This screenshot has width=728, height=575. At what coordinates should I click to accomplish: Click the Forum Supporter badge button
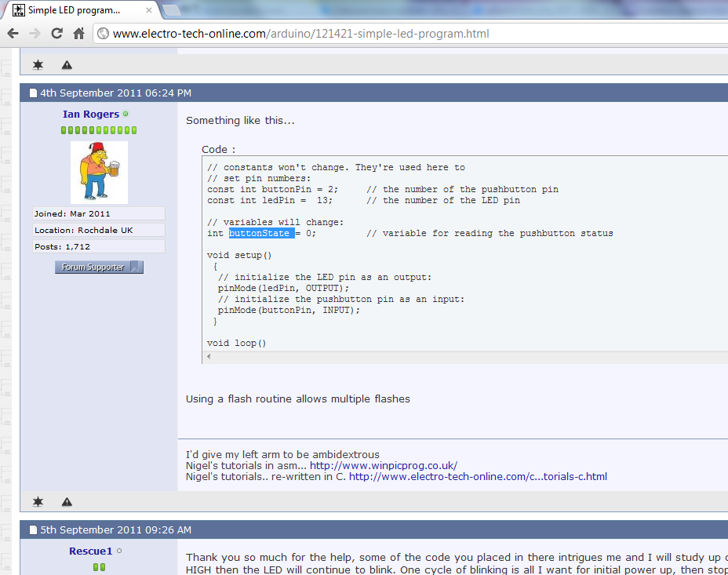coord(99,267)
